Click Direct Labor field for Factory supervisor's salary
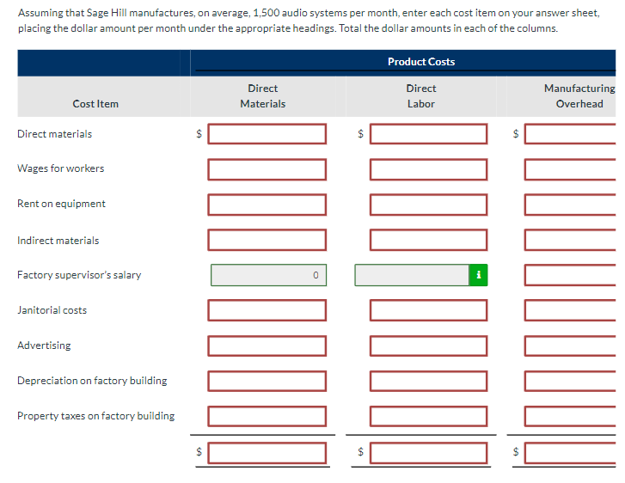 412,275
